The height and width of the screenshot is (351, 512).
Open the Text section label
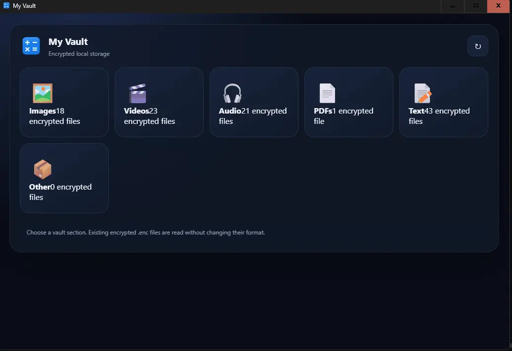click(x=416, y=111)
